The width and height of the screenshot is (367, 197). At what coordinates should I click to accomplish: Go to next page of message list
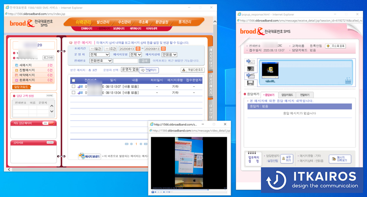[x=141, y=144]
